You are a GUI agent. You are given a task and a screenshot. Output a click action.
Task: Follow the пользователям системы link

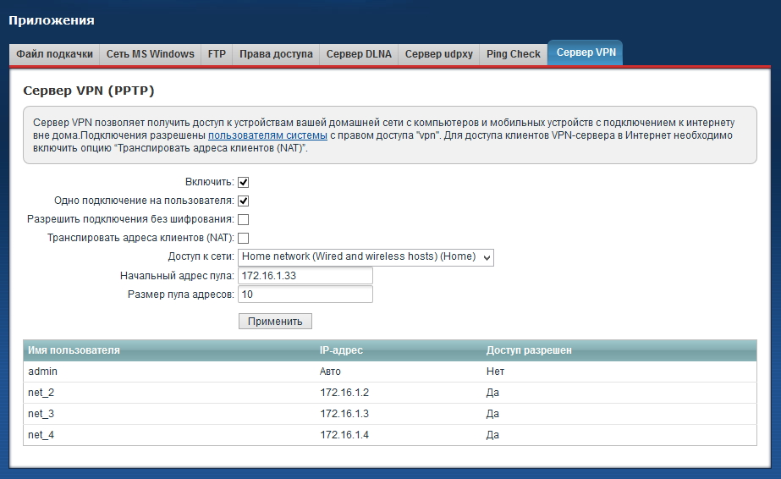[x=267, y=135]
